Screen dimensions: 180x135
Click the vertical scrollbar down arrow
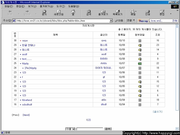tap(177, 129)
